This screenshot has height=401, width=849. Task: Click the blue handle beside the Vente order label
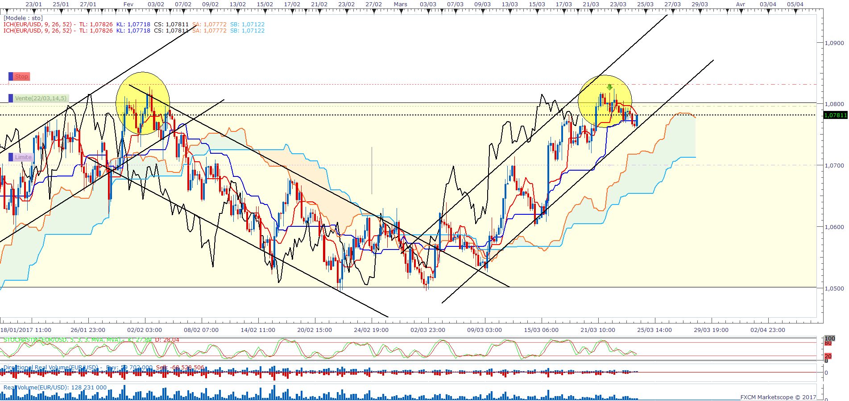[11, 98]
